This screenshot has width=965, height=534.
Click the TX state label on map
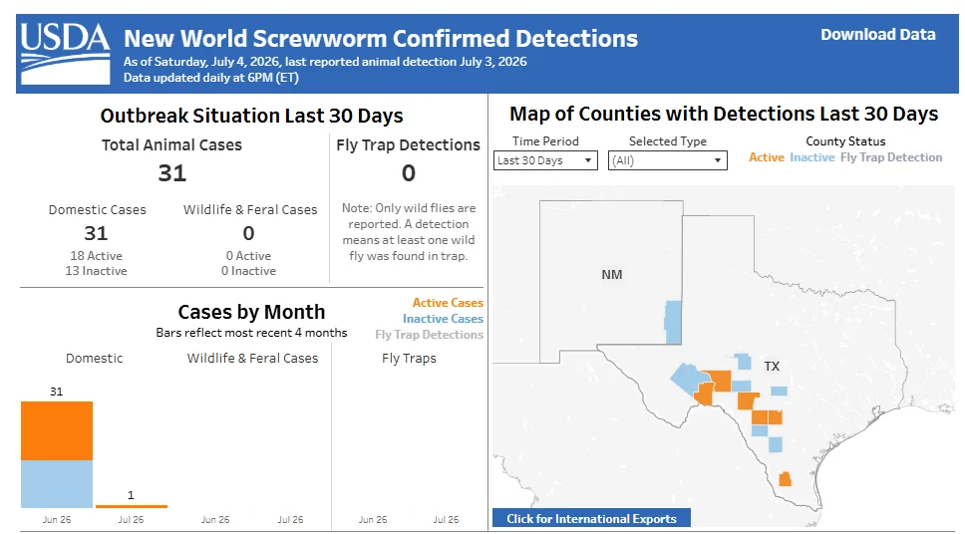click(772, 366)
